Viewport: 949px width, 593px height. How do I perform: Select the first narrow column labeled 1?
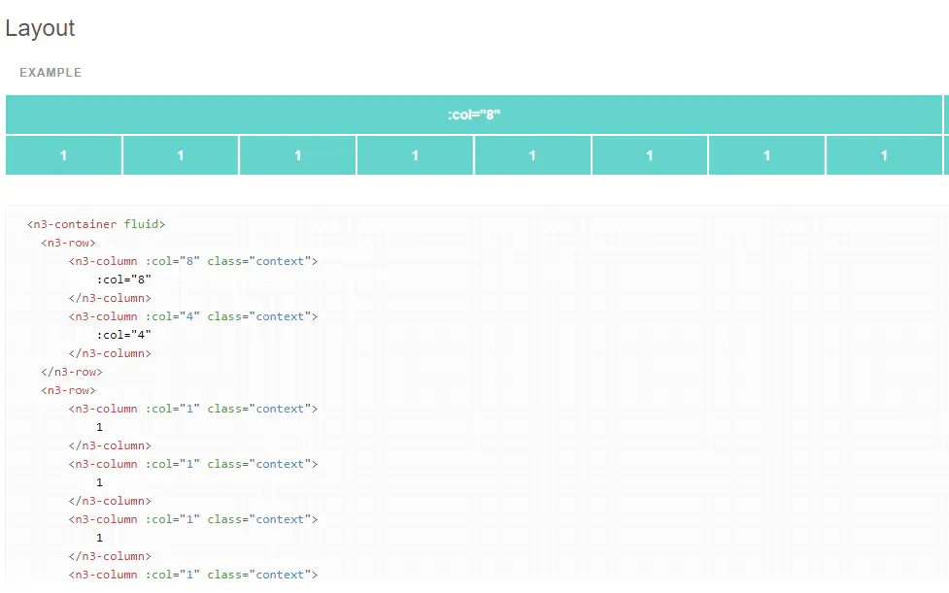(62, 154)
